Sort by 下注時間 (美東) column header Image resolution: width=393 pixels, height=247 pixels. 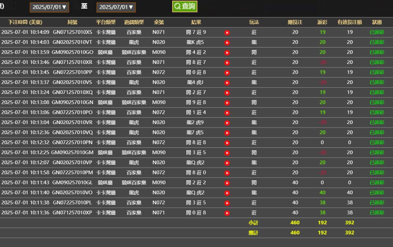pos(25,22)
